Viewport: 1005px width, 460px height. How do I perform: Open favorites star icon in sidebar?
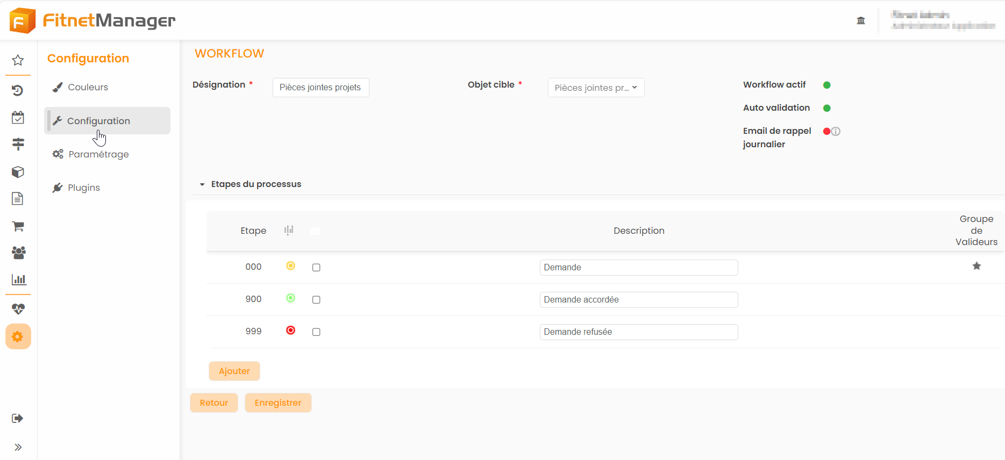(18, 60)
